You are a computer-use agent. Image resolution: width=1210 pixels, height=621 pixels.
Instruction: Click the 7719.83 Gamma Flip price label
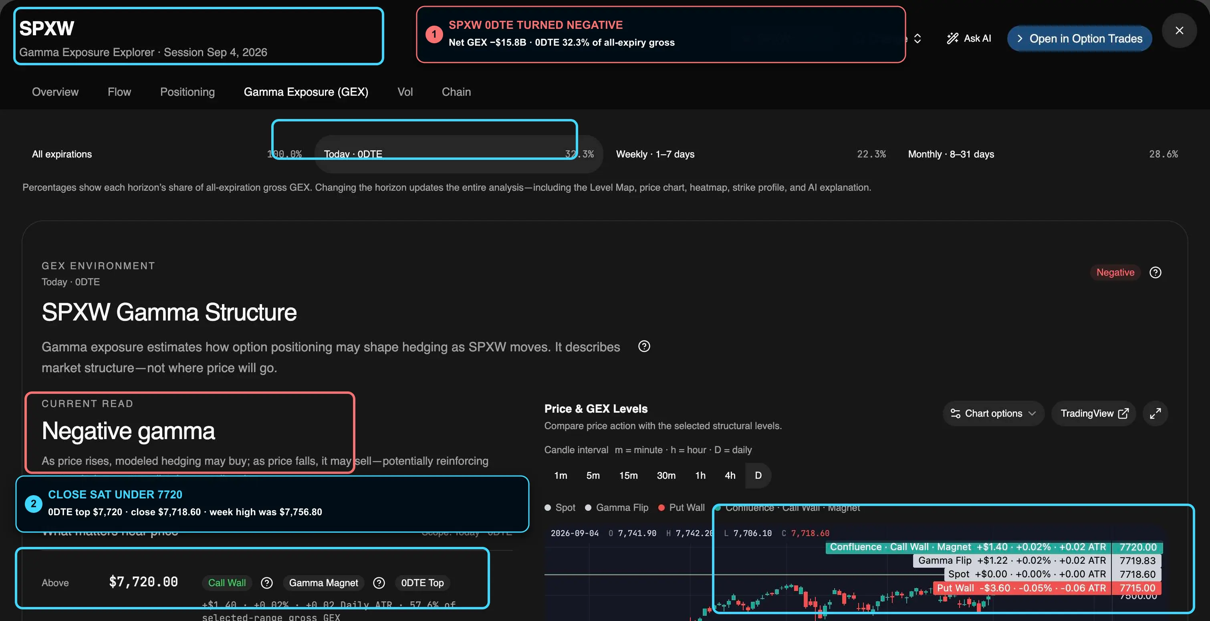tap(1136, 561)
